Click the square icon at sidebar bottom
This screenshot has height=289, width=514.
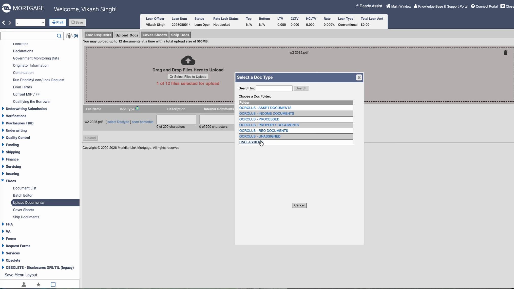click(x=53, y=284)
